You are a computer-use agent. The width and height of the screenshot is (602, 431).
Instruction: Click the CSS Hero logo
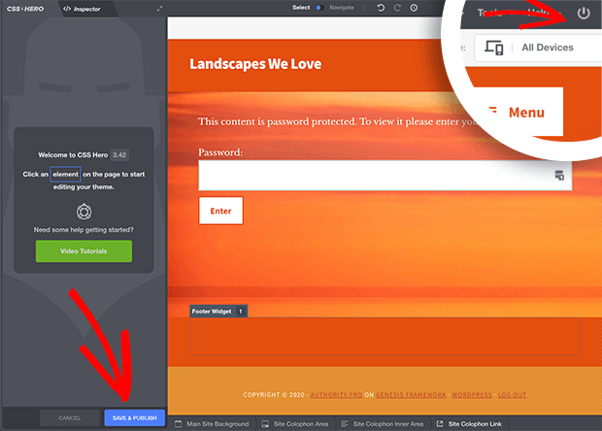25,9
